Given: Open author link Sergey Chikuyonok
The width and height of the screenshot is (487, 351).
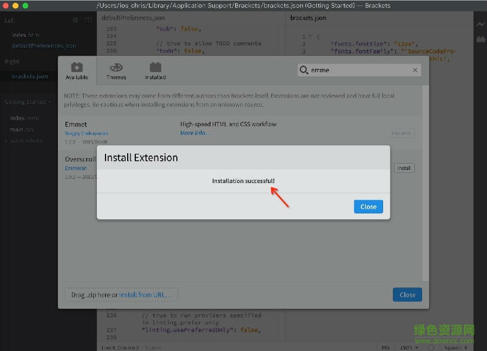Looking at the screenshot, I should [x=87, y=133].
